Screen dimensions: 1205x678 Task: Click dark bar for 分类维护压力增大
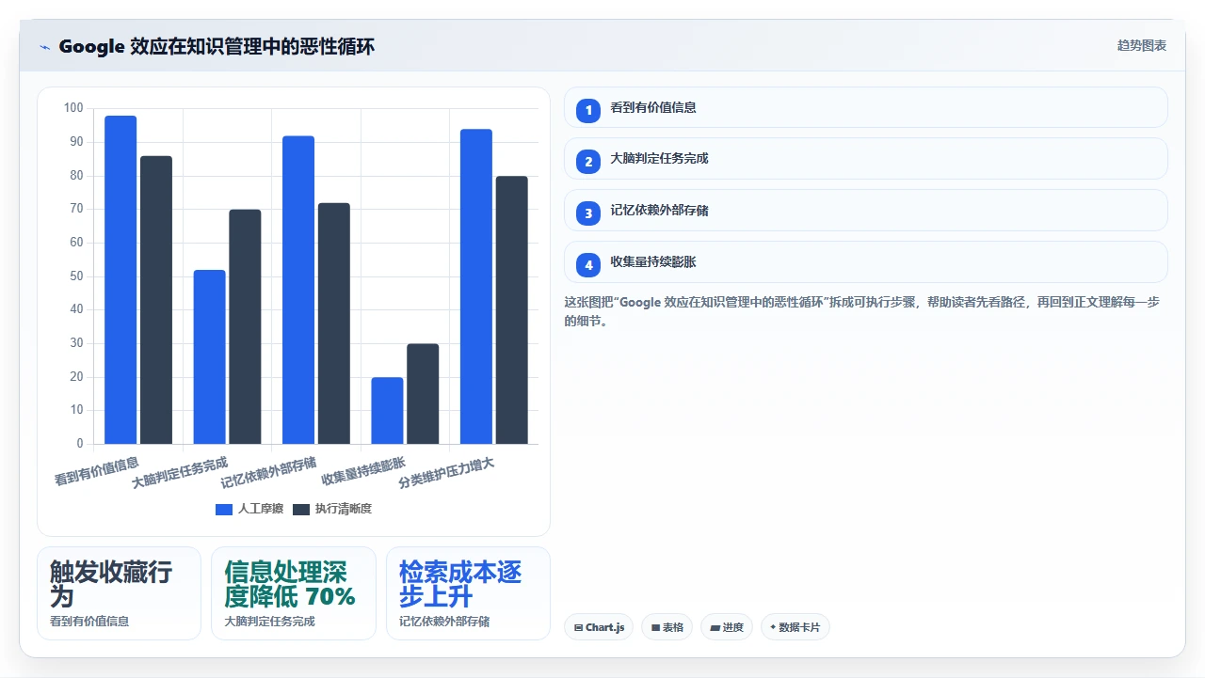(x=512, y=310)
